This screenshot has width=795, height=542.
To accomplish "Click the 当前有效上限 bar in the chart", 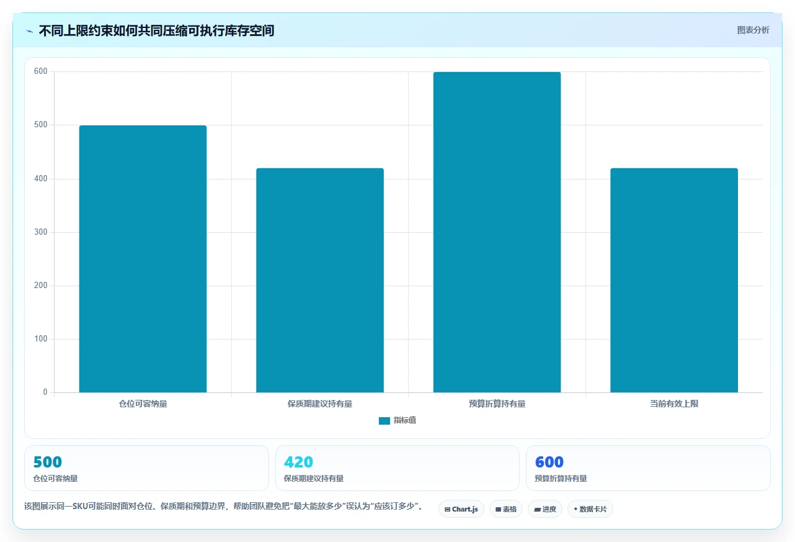I will [674, 280].
